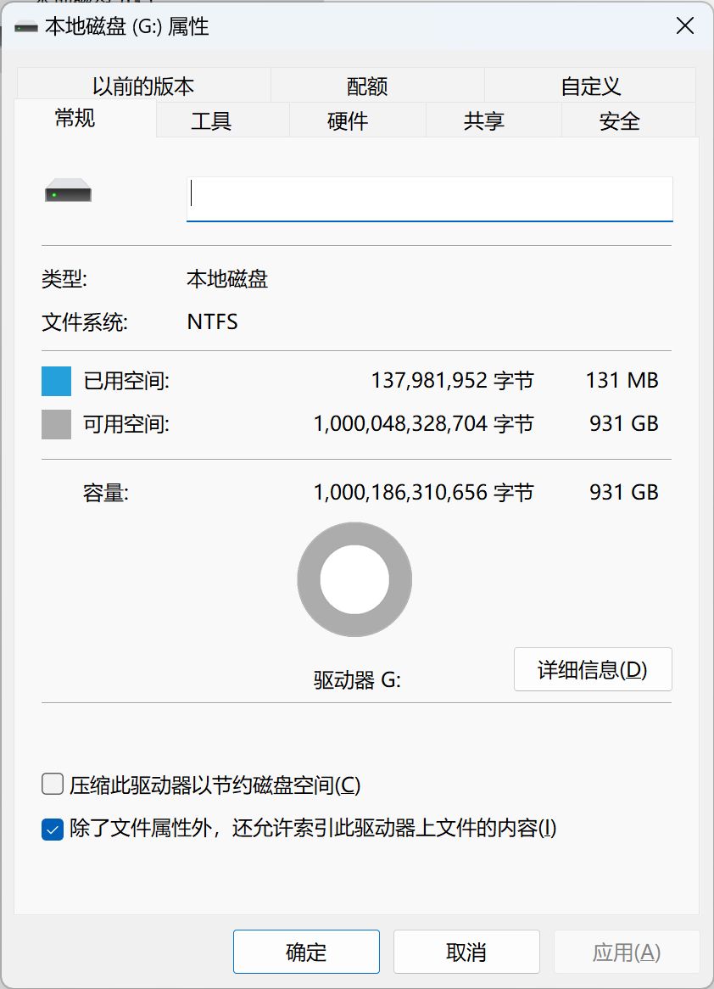Click the blue used space color square
714x989 pixels.
(x=56, y=381)
